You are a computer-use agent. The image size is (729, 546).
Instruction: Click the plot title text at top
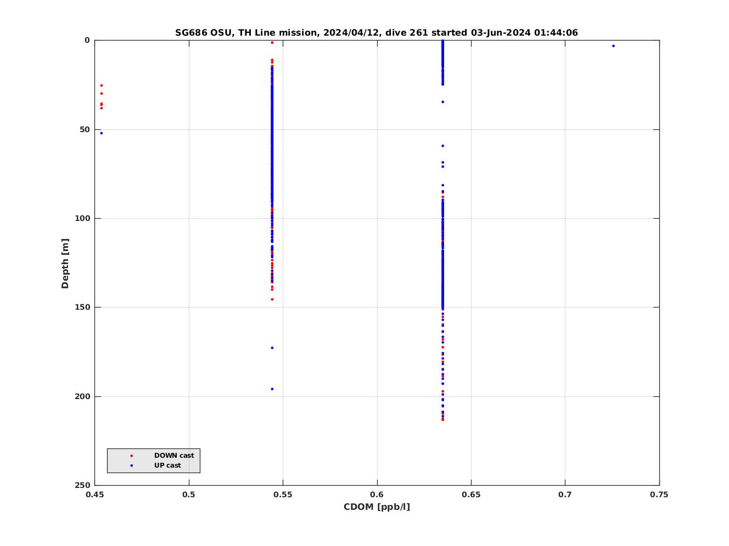coord(377,32)
